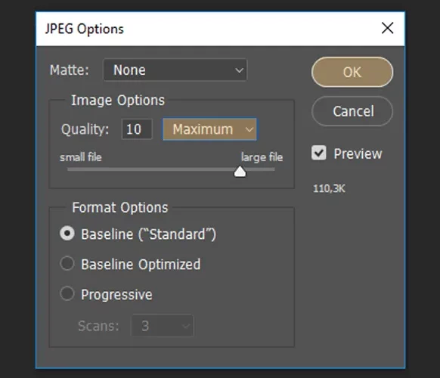Click the Cancel button

click(352, 111)
